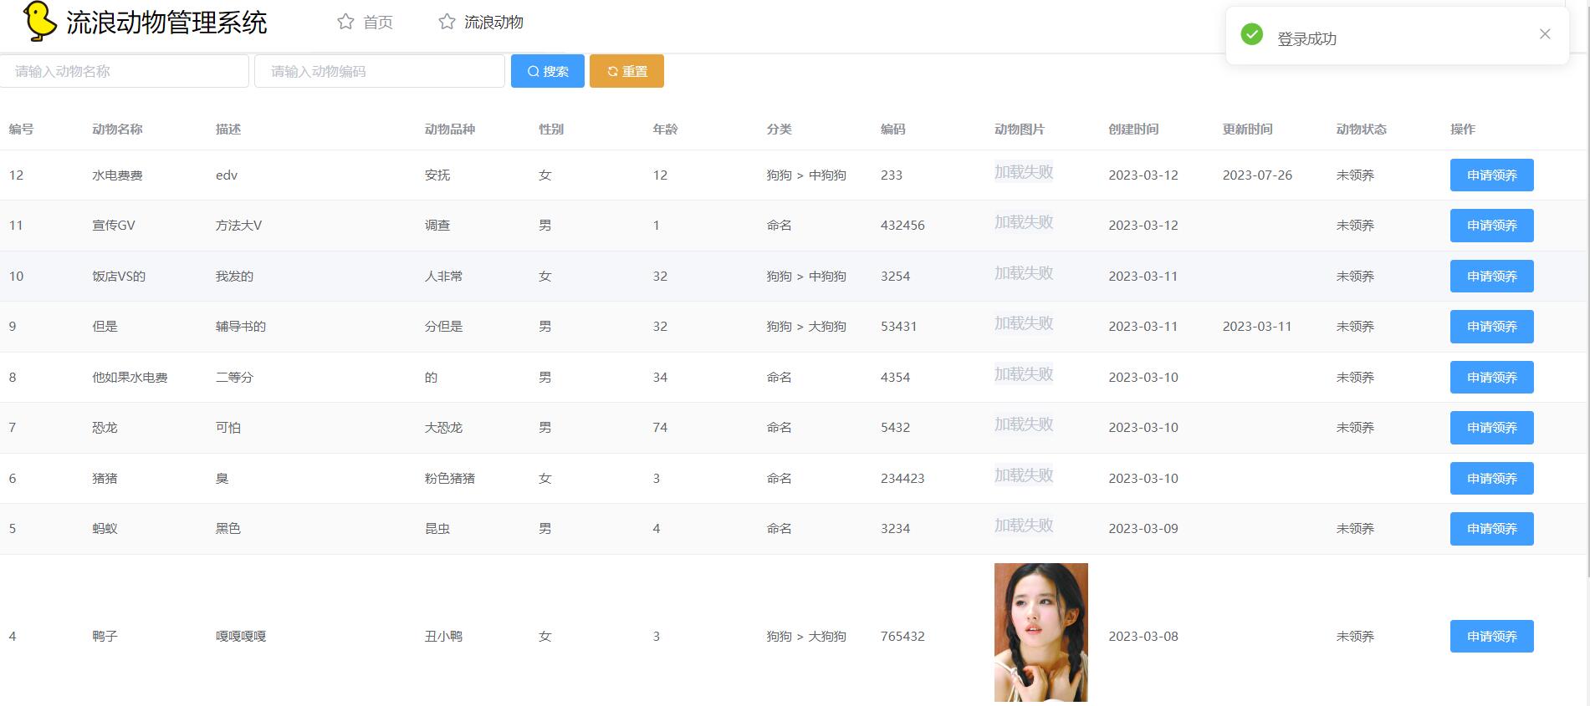Focus the 请输入动物编码 input field
Screen dimensions: 1590x706
(380, 71)
